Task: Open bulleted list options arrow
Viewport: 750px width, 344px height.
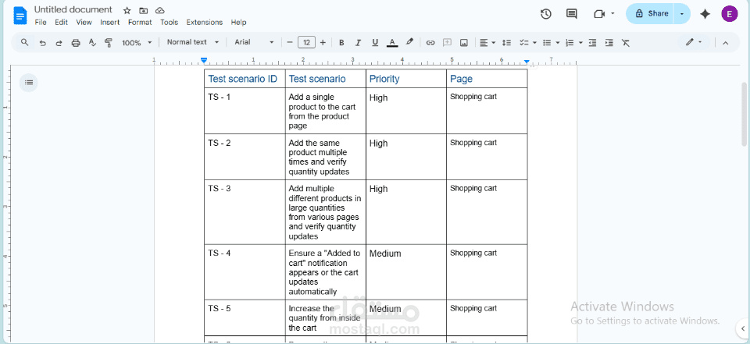Action: 558,43
